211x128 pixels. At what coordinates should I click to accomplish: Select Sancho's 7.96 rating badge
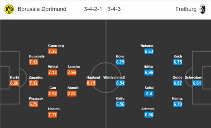[72, 73]
